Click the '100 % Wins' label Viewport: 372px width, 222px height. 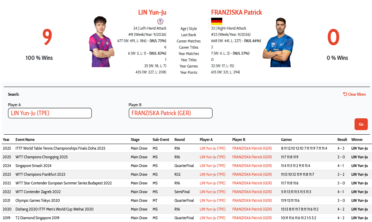(x=39, y=58)
